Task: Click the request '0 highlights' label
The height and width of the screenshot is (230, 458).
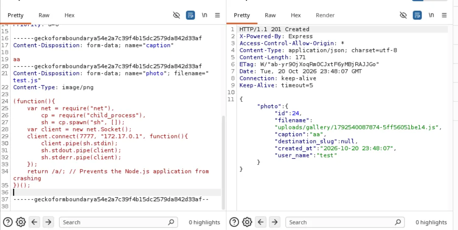Action: [x=204, y=222]
